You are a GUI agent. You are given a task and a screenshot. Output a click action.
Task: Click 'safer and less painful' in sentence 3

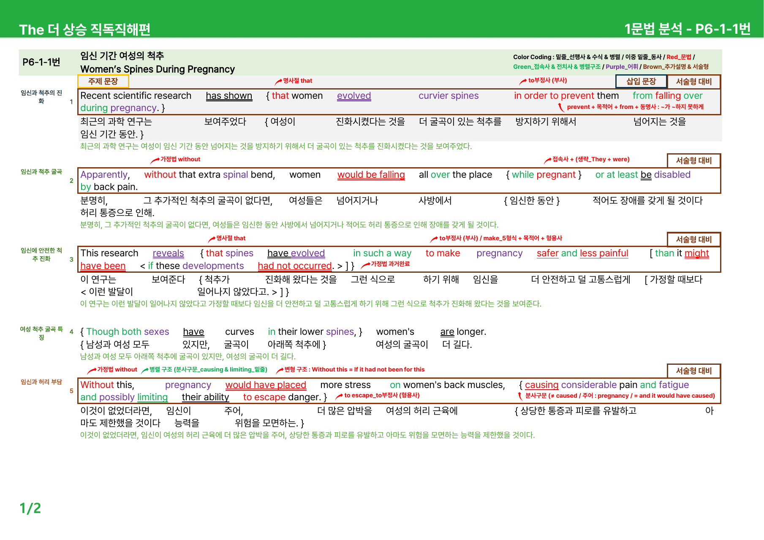[582, 253]
